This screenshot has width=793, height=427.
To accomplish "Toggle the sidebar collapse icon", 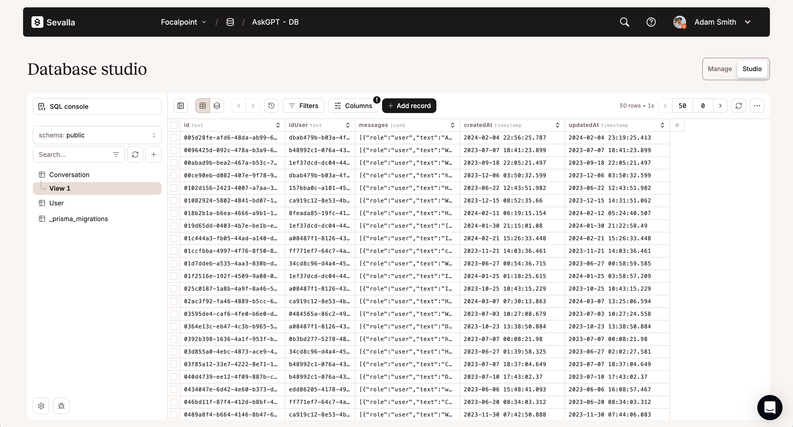I will (181, 106).
